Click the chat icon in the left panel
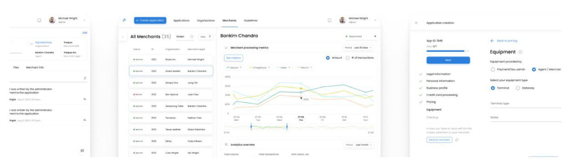This screenshot has height=168, width=573. click(82, 151)
